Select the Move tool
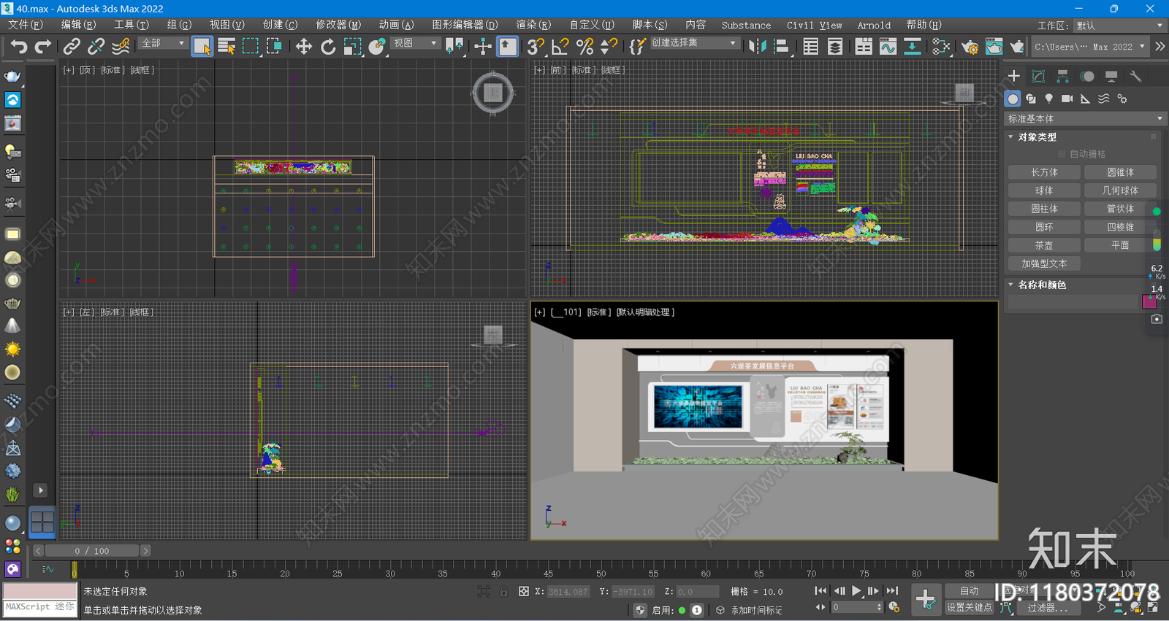 (303, 47)
